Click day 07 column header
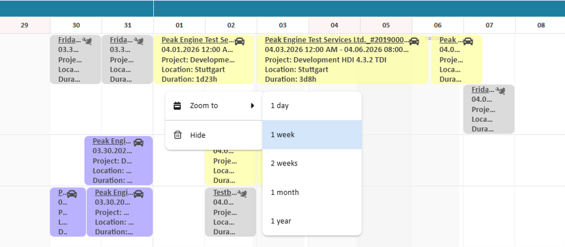This screenshot has width=565, height=247. (490, 25)
